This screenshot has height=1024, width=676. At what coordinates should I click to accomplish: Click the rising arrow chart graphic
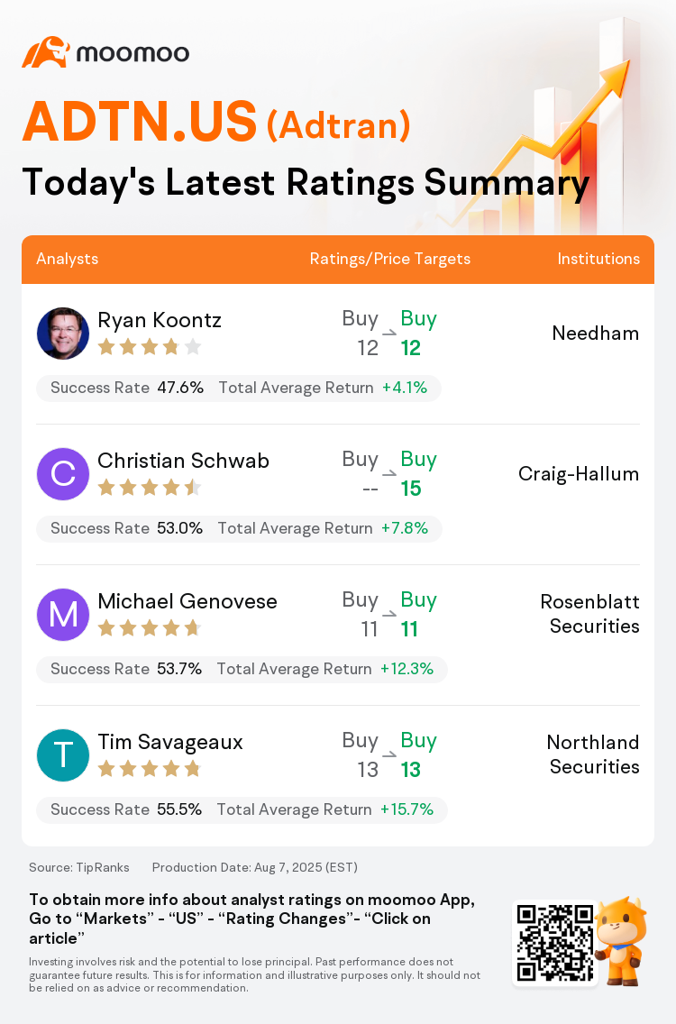(542, 131)
